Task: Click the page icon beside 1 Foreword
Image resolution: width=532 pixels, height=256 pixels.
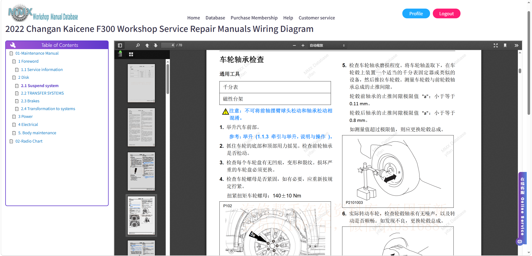Action: (x=14, y=62)
